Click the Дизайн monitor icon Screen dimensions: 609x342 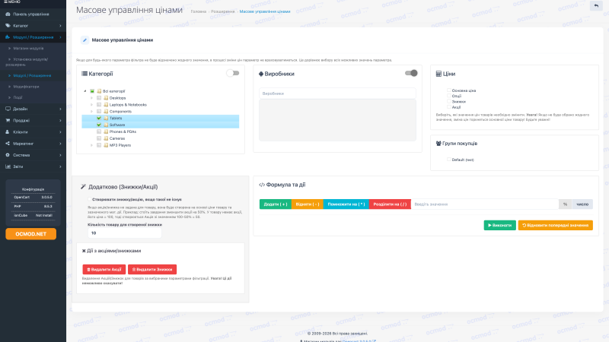pyautogui.click(x=8, y=109)
